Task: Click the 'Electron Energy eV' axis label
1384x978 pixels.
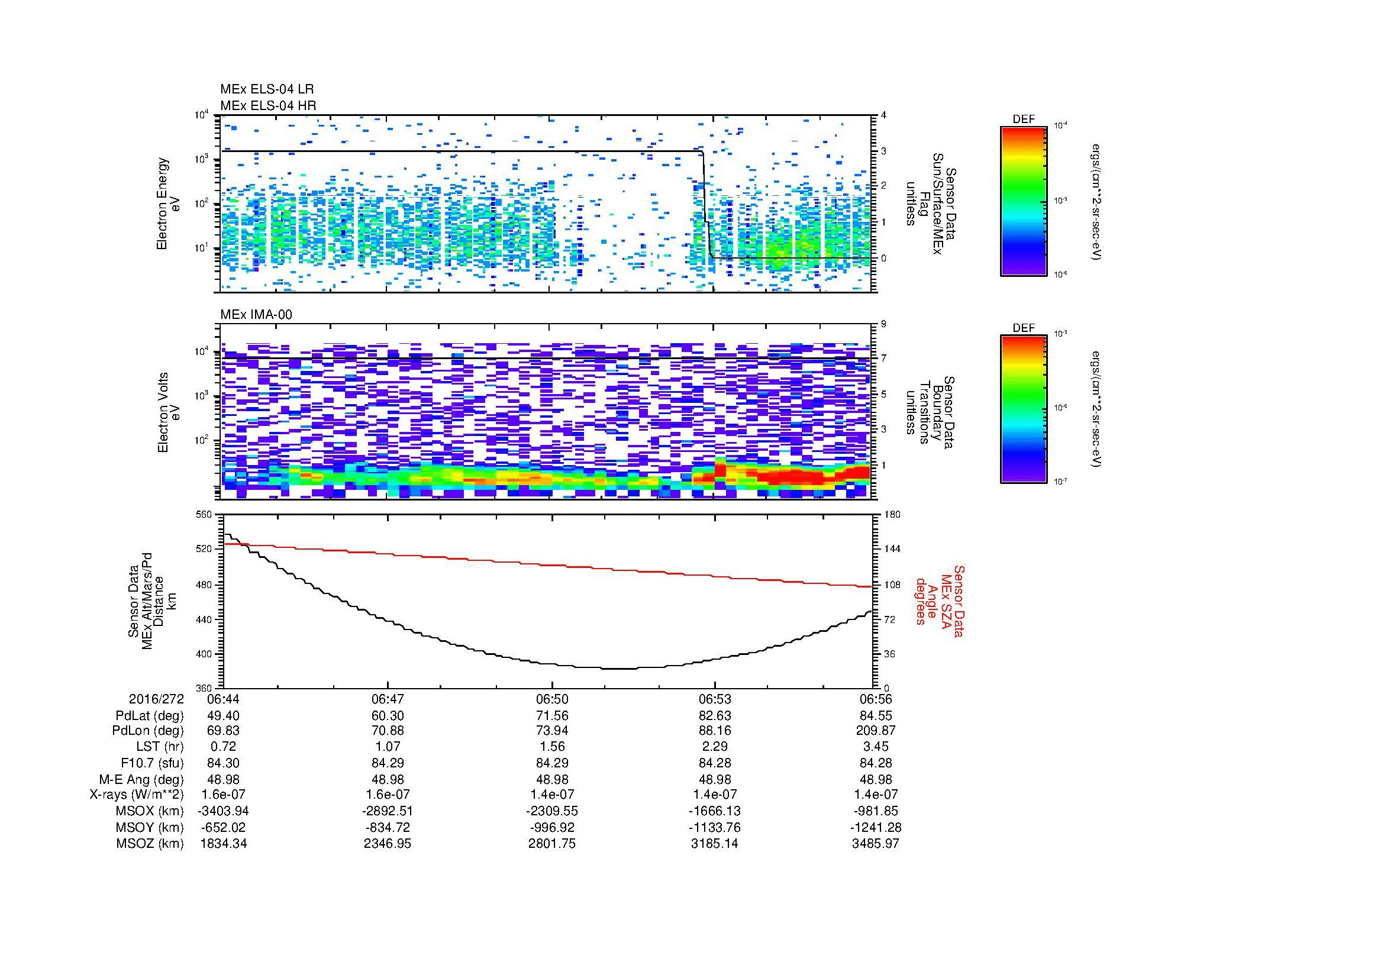Action: (169, 204)
